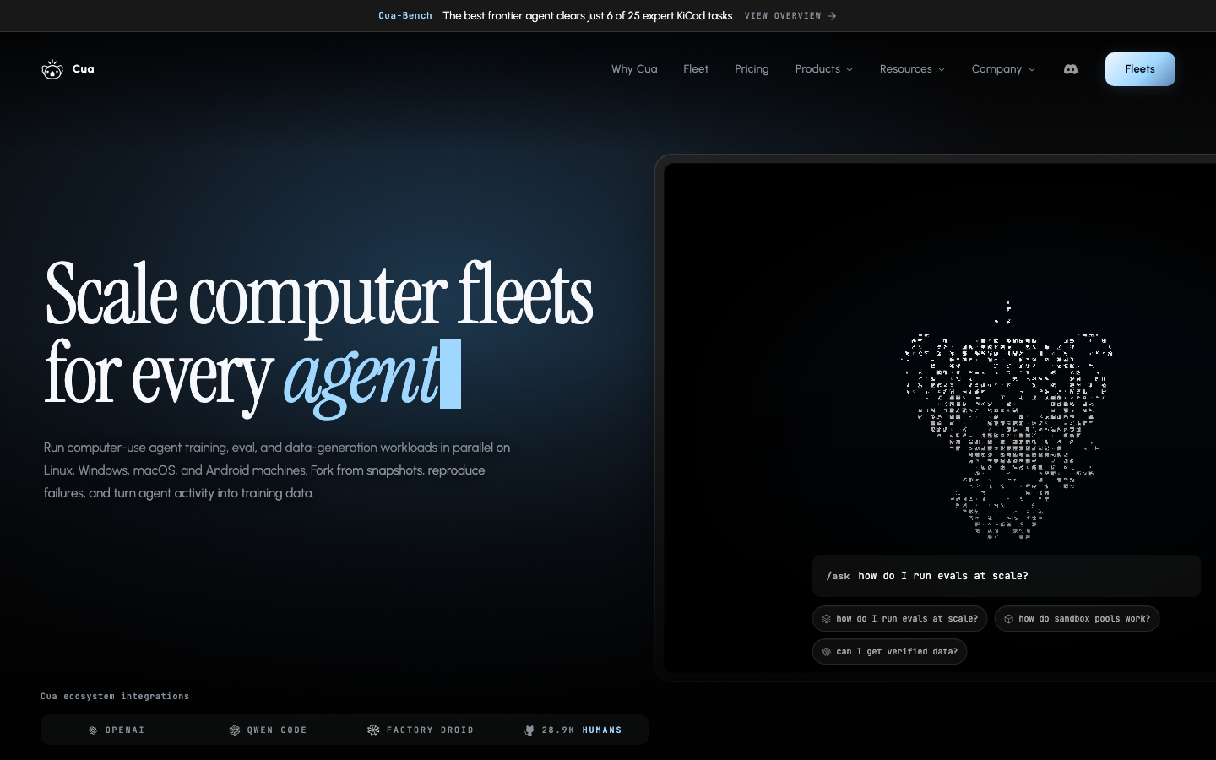
Task: Click the OPENAI integration label
Action: pos(125,730)
